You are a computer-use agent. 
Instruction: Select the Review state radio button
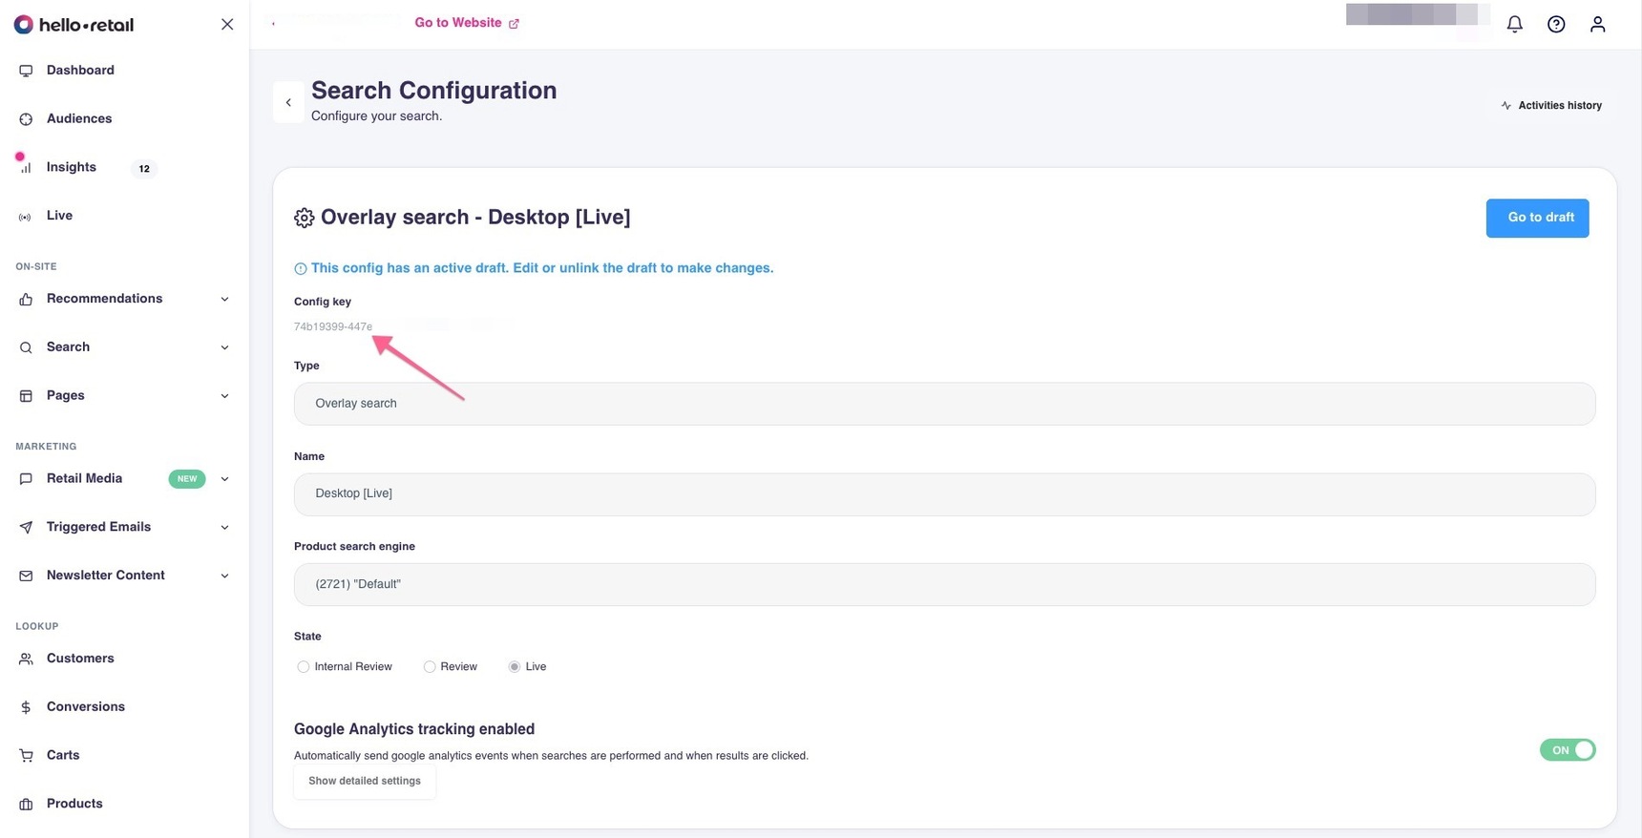(x=430, y=667)
